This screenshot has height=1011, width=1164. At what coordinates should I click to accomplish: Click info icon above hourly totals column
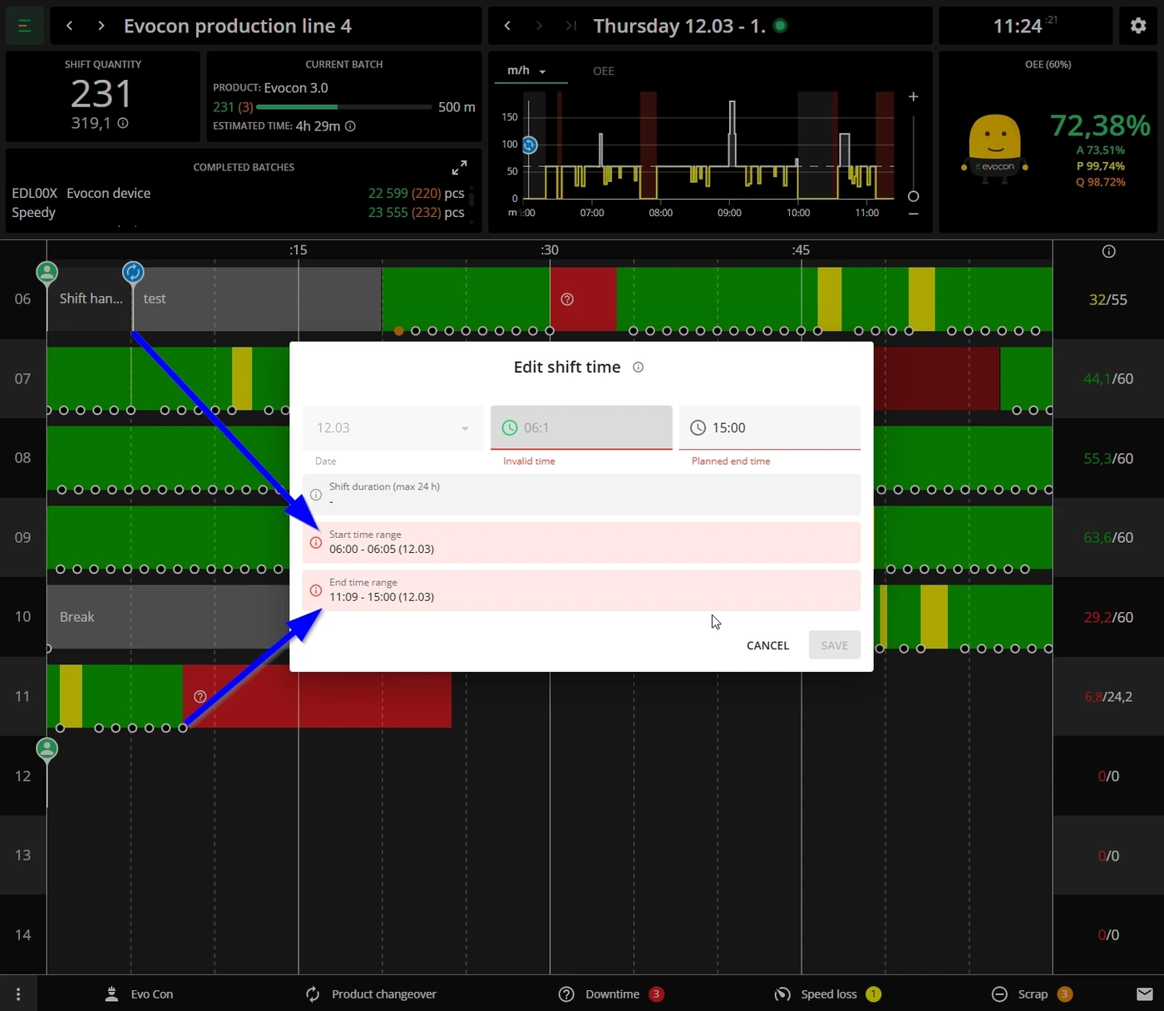click(1108, 251)
